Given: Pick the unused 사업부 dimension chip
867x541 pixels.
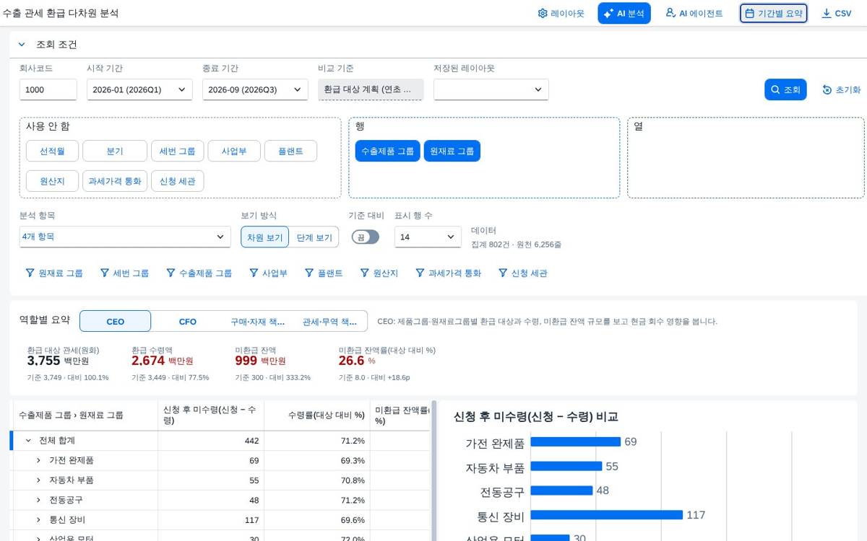Looking at the screenshot, I should [234, 151].
